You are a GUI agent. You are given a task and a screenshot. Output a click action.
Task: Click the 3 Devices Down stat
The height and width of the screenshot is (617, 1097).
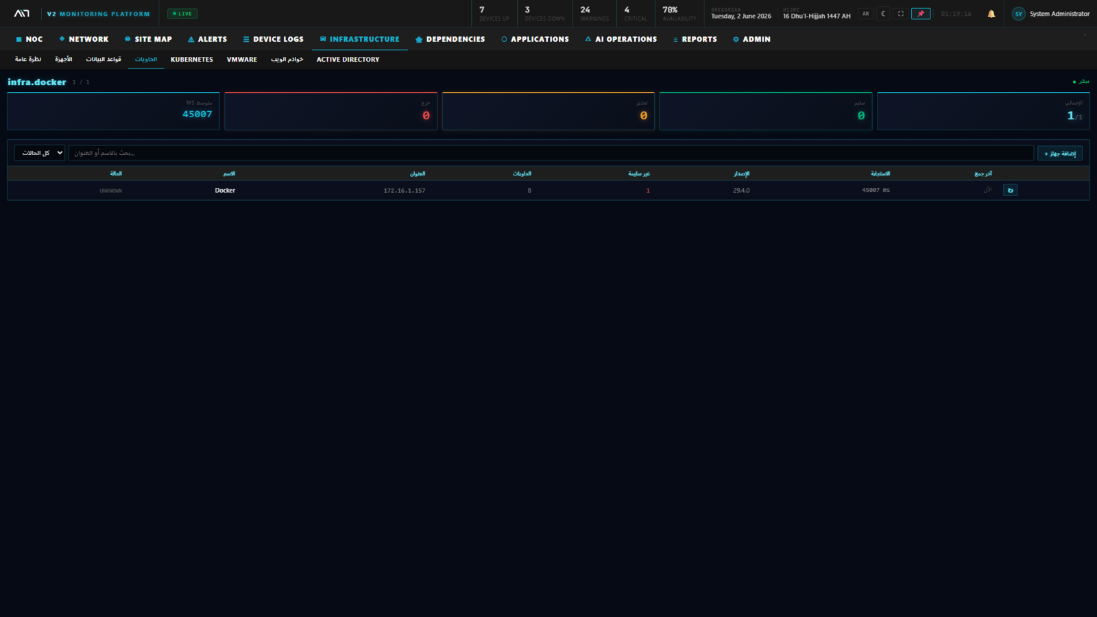(544, 14)
